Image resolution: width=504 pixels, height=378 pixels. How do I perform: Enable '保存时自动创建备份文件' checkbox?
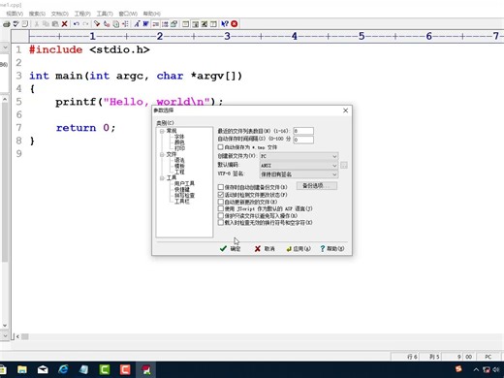tap(221, 187)
